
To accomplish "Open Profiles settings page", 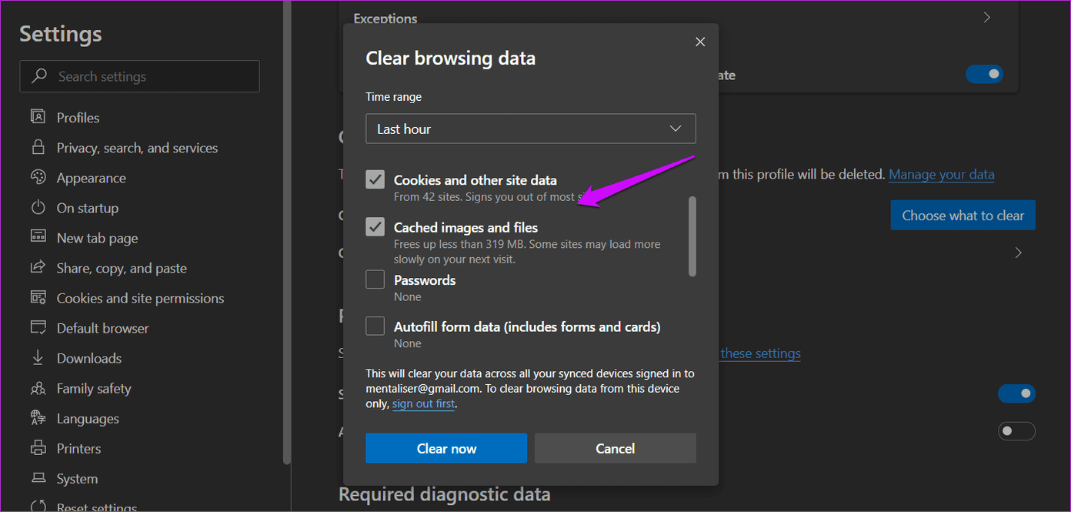I will 78,118.
